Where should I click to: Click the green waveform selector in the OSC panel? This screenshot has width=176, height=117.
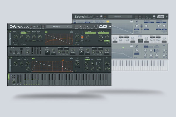click(x=24, y=33)
